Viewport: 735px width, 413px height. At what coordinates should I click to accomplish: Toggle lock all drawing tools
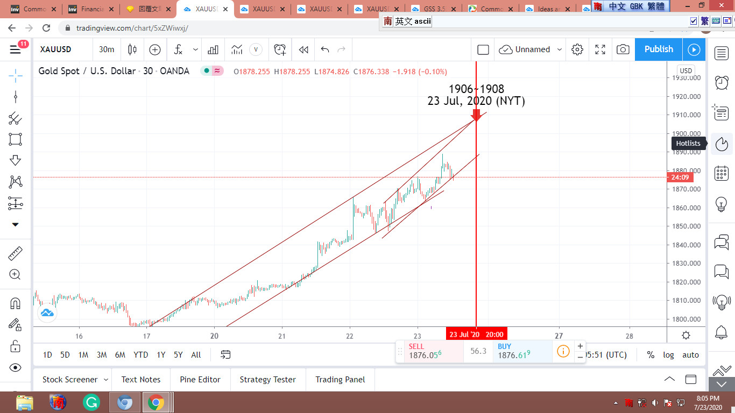click(x=16, y=346)
